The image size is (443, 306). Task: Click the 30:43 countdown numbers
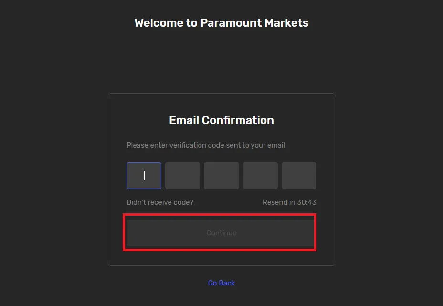pyautogui.click(x=306, y=202)
